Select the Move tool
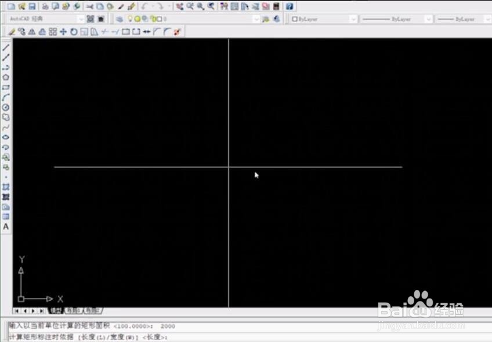492x342 pixels. [x=63, y=32]
